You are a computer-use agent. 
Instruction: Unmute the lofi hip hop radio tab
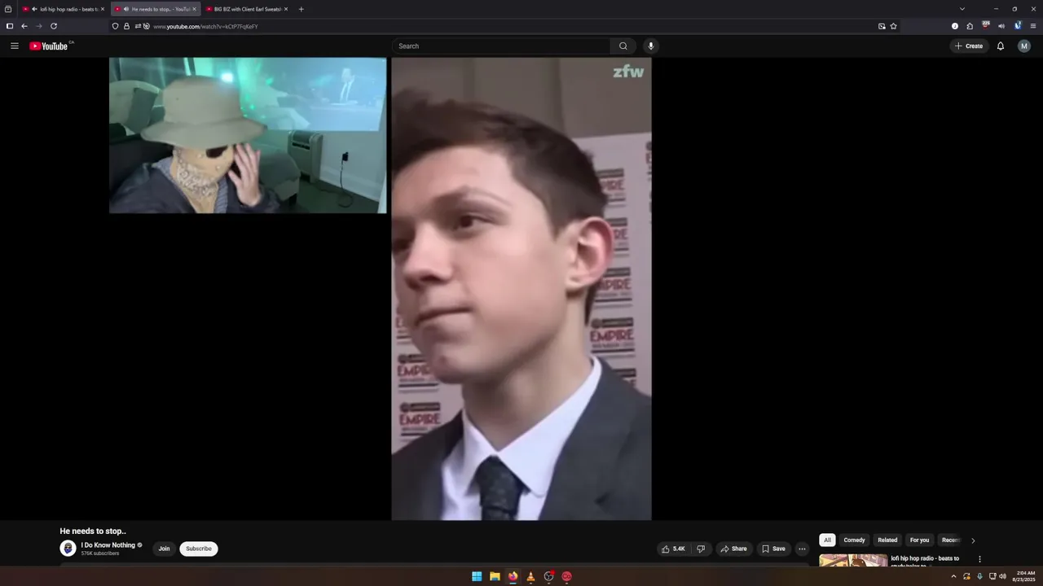click(x=34, y=9)
